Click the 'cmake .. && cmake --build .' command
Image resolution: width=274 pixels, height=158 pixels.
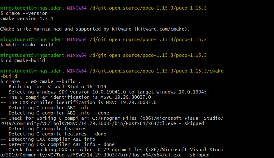coord(41,81)
